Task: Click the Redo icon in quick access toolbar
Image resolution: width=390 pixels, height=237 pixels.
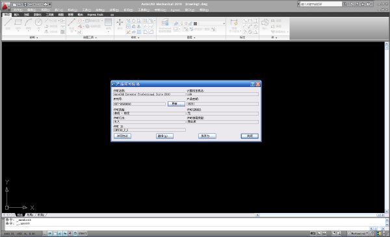Action: pyautogui.click(x=38, y=5)
